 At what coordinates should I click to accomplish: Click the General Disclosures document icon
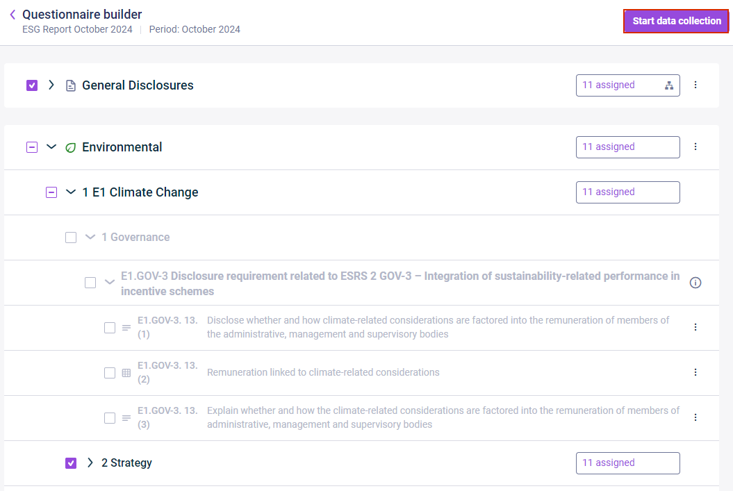71,85
